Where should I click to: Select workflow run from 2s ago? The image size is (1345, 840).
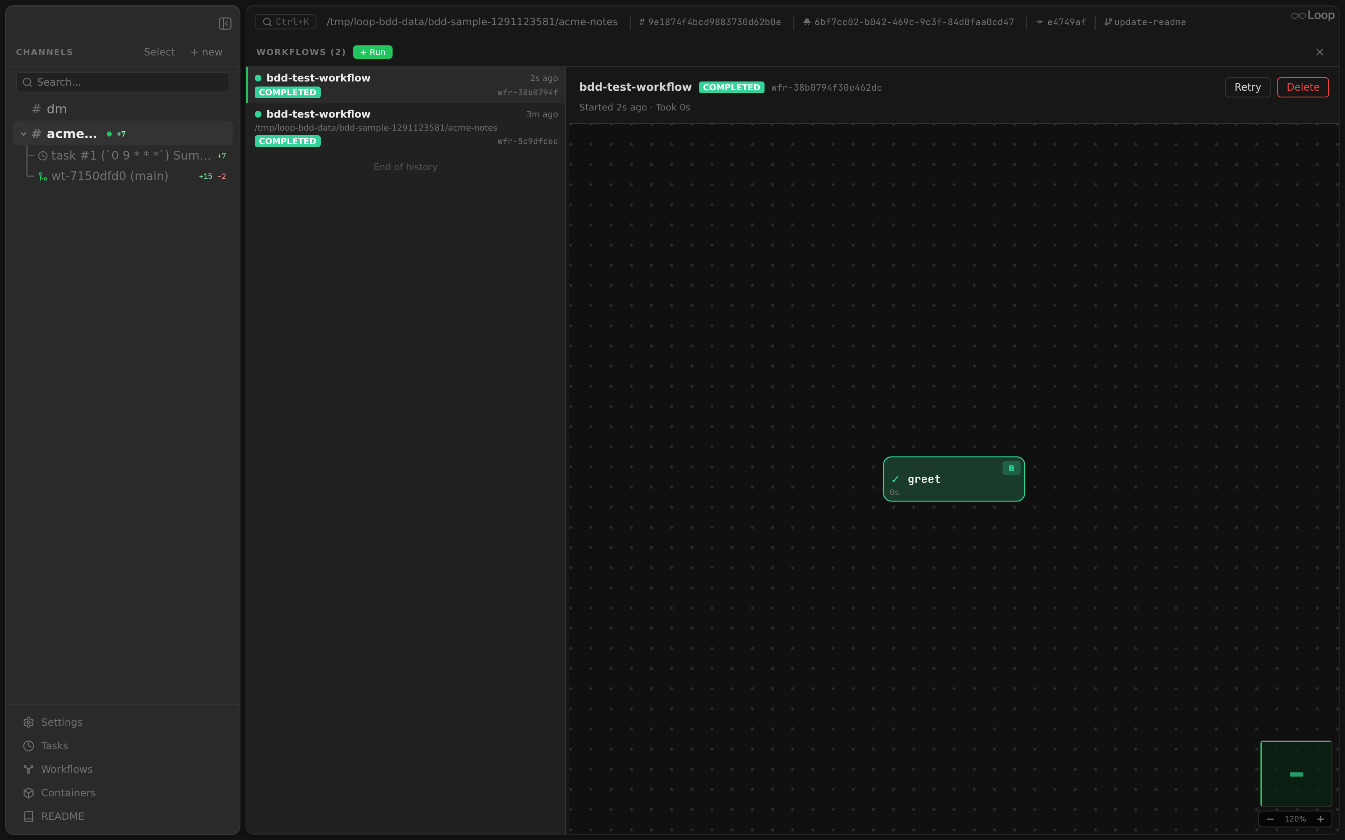click(406, 85)
